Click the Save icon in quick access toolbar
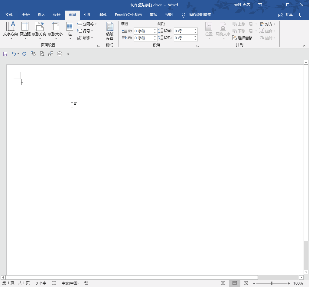Viewport: 309px width, 287px height. (5, 54)
